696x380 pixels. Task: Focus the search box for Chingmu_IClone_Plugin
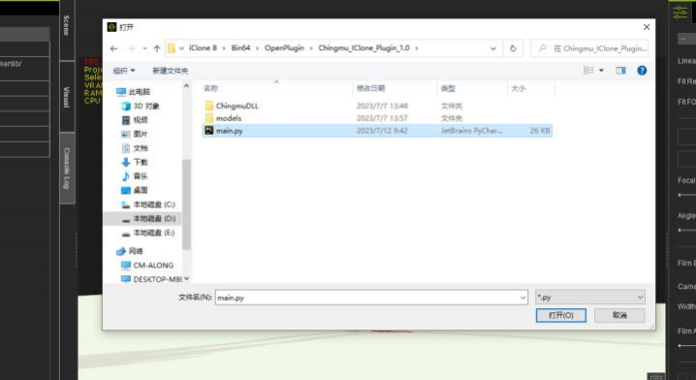(589, 48)
